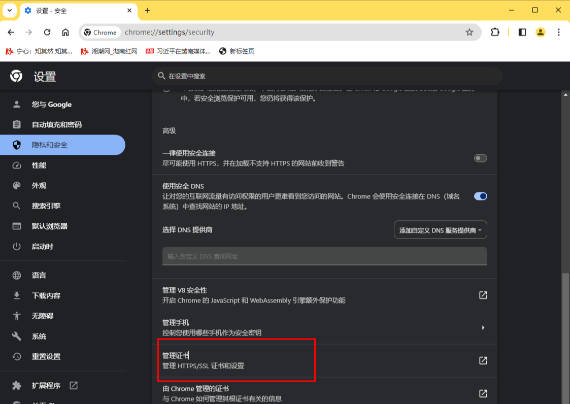Click the power icon for 启动时

click(17, 247)
